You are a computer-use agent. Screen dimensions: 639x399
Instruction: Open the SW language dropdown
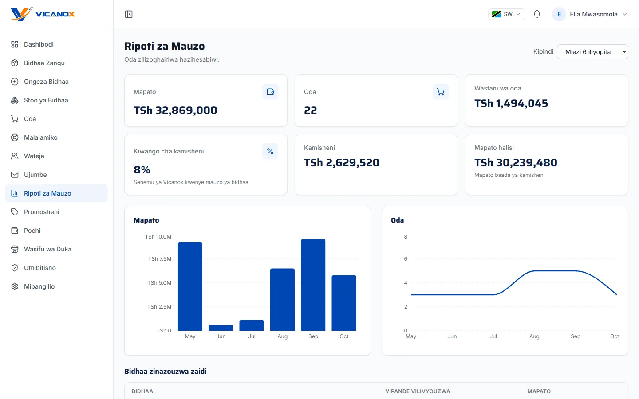tap(507, 14)
